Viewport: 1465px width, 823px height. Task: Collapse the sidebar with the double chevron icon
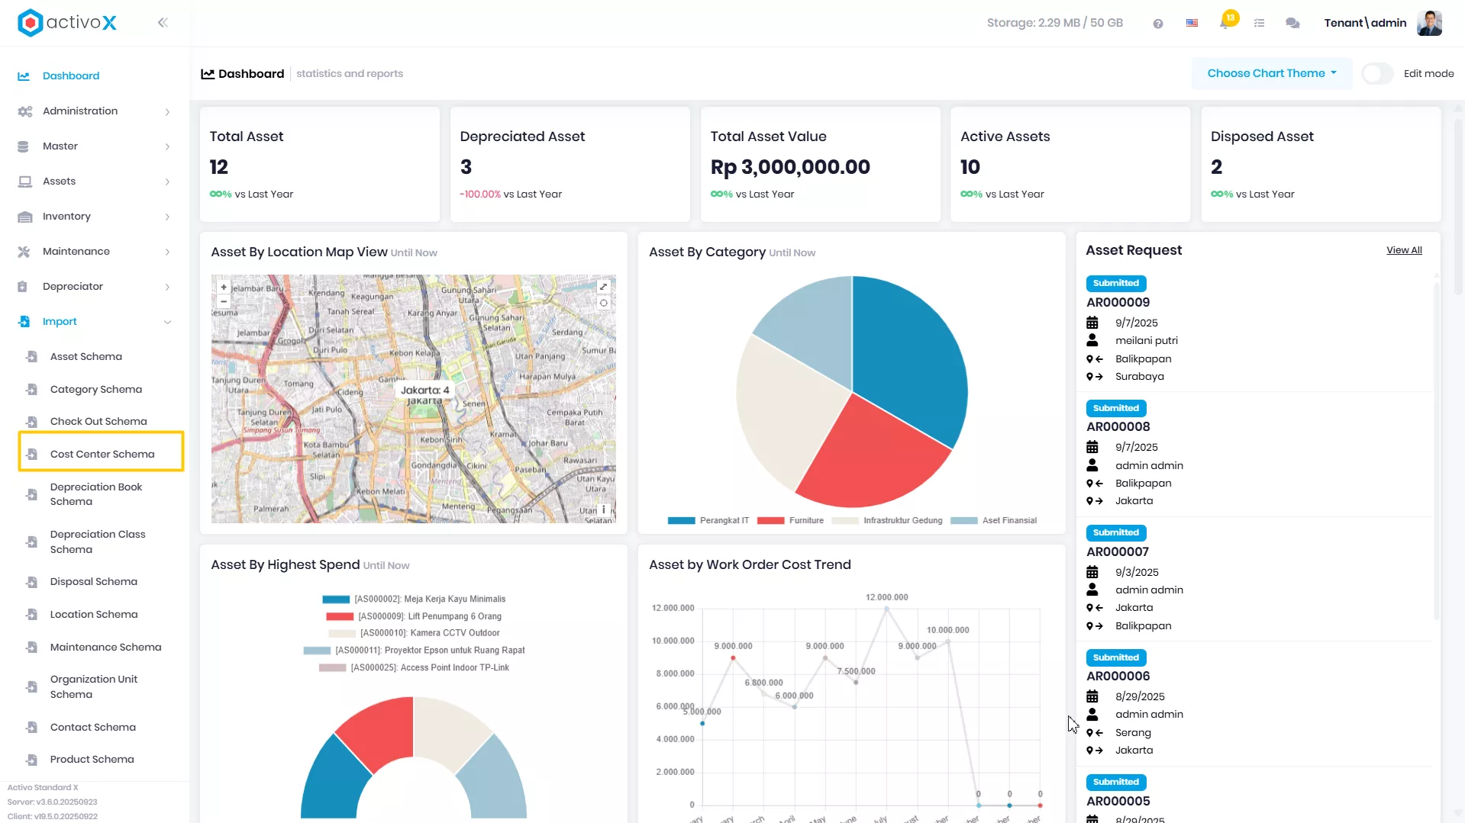(163, 23)
